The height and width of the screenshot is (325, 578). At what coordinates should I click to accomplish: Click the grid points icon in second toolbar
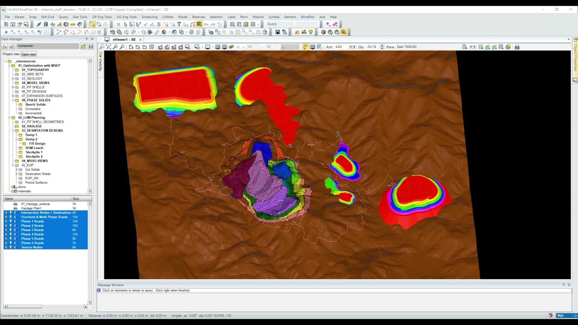[x=46, y=32]
